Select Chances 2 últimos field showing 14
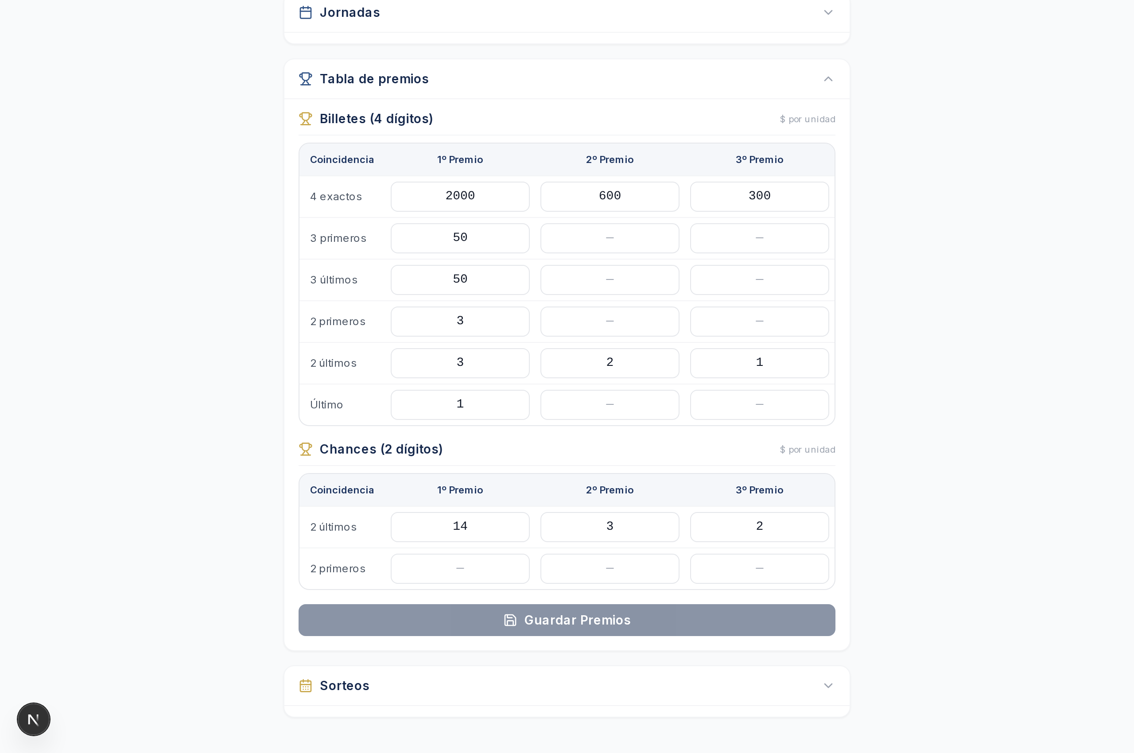Image resolution: width=1134 pixels, height=753 pixels. click(460, 527)
